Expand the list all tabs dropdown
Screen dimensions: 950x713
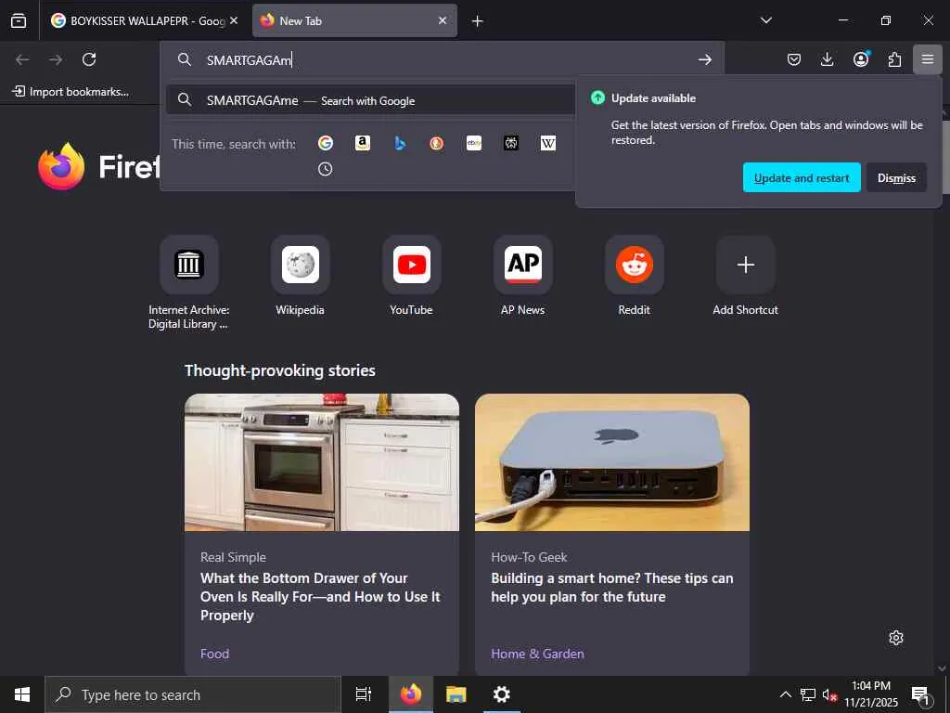pos(765,20)
